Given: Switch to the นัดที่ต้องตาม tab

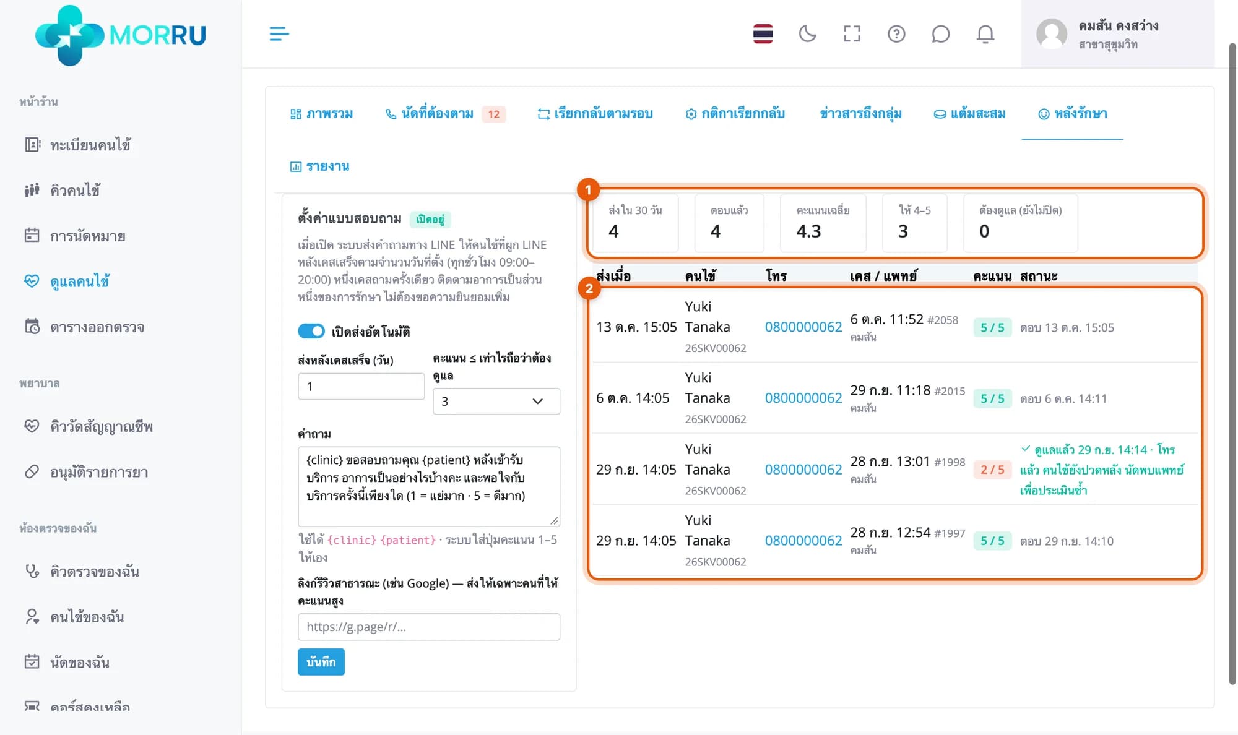Looking at the screenshot, I should [x=445, y=114].
